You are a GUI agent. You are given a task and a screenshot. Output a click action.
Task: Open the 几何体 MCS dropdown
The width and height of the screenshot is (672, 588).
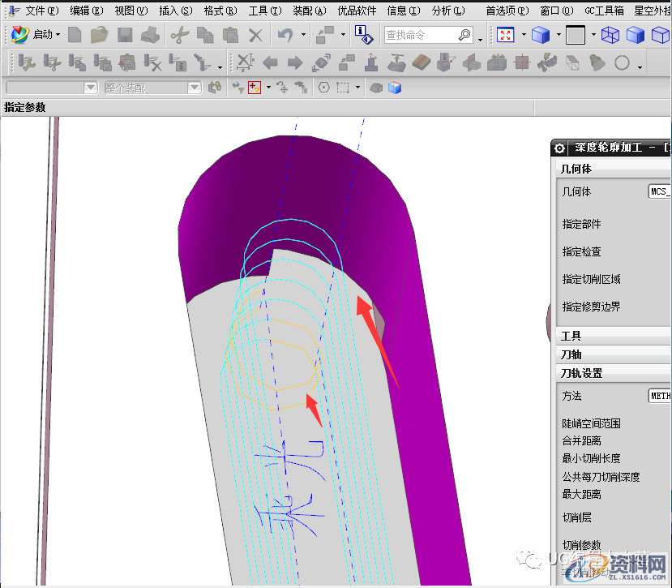tap(659, 191)
